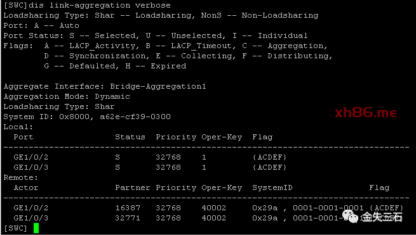Image resolution: width=416 pixels, height=235 pixels.
Task: Click local port GE1/0/3 entry
Action: click(30, 167)
